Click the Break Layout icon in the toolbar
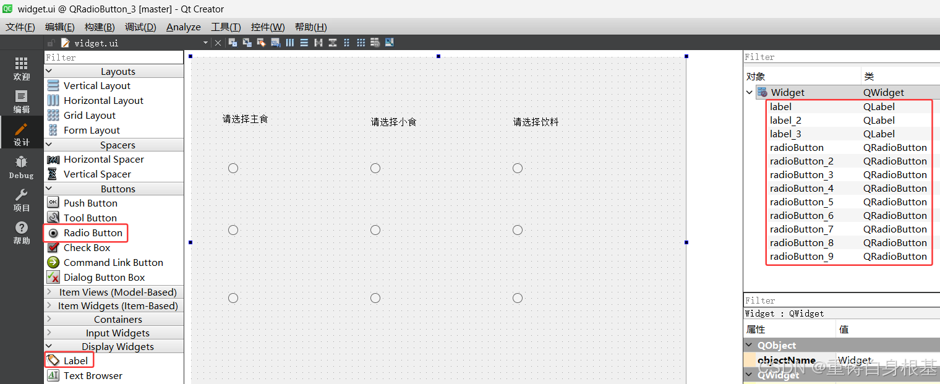 tap(375, 42)
